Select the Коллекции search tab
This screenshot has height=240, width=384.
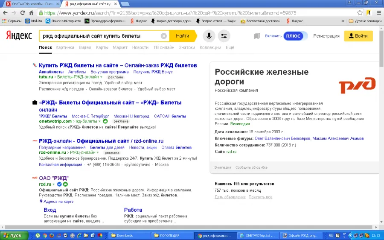point(210,47)
